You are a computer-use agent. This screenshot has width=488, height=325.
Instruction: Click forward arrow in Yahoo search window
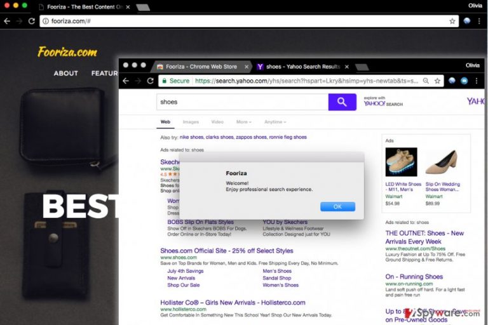pos(138,81)
